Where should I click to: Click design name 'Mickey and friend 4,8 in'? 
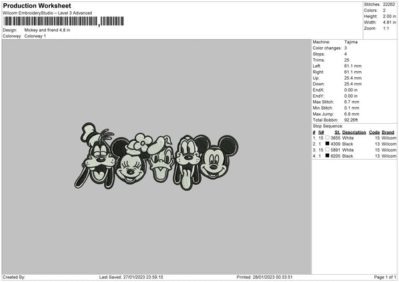(x=47, y=30)
